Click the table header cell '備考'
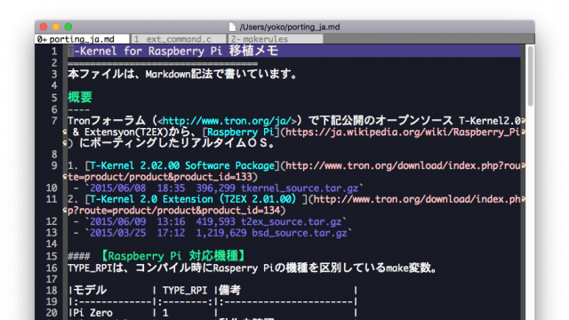 click(229, 291)
